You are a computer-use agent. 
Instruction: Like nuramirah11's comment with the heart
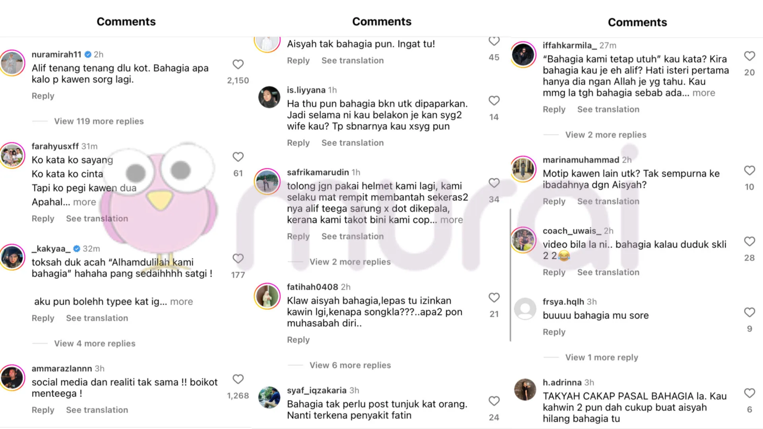click(238, 64)
